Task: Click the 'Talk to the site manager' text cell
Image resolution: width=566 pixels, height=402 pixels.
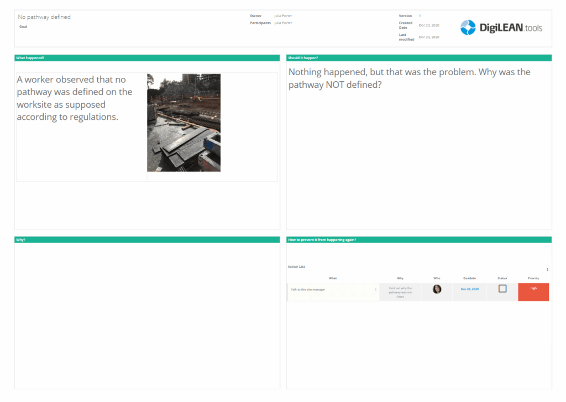Action: (310, 289)
